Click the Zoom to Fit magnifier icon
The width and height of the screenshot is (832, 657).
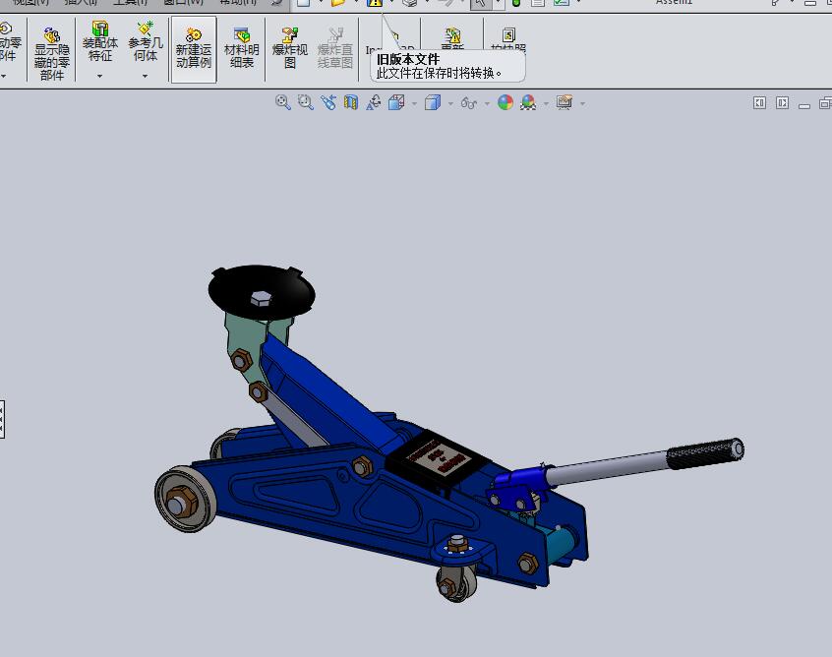283,102
